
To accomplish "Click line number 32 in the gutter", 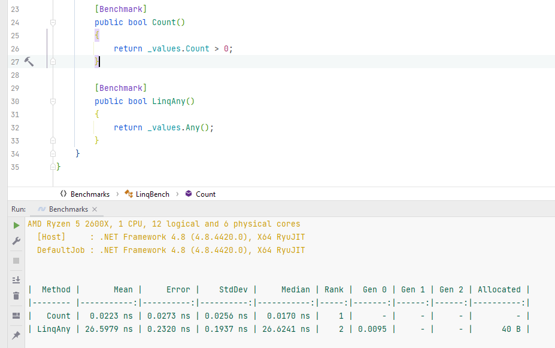I will point(15,127).
